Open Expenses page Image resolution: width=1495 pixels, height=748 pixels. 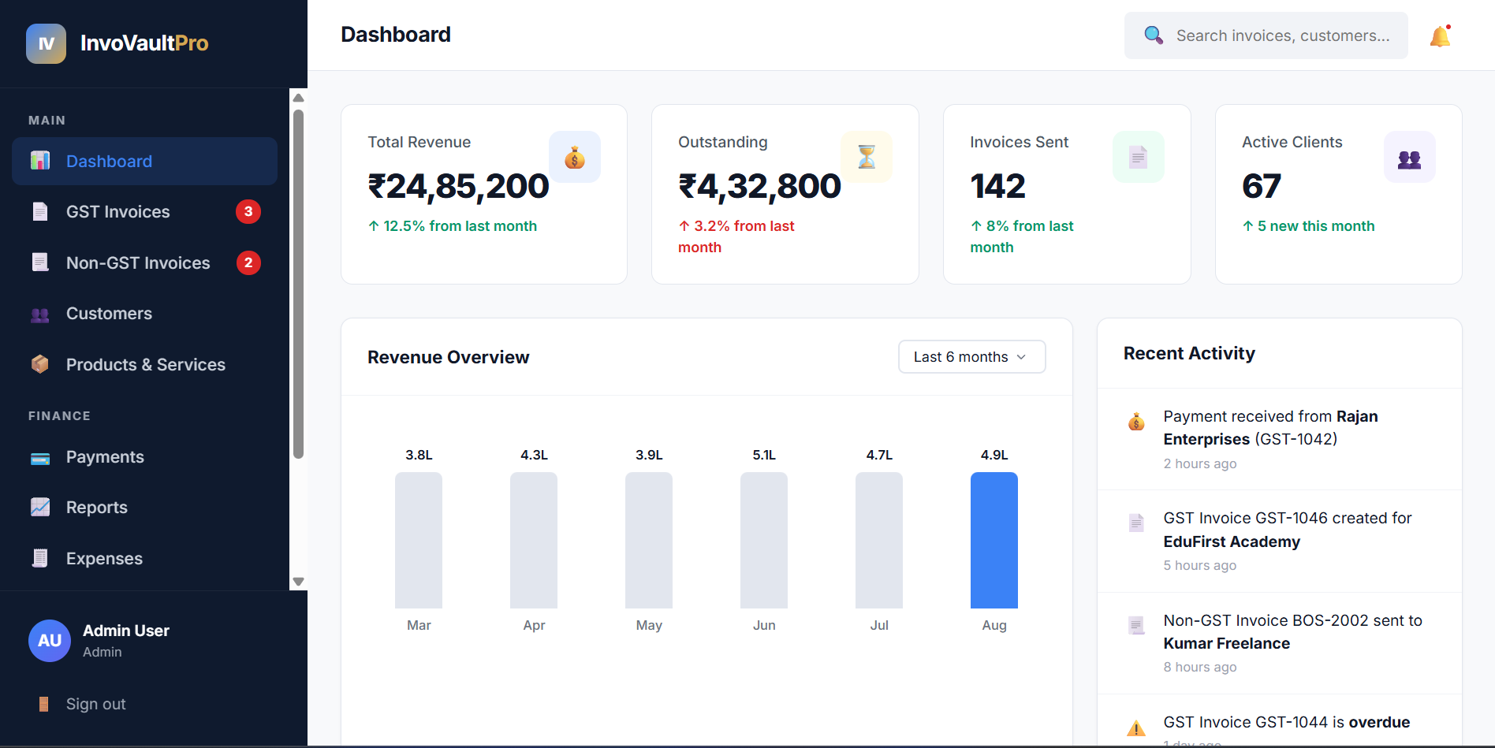tap(144, 558)
